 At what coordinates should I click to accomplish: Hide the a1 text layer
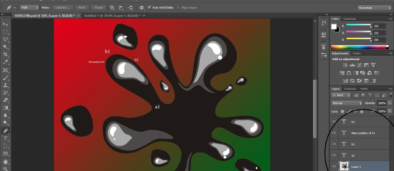(334, 155)
